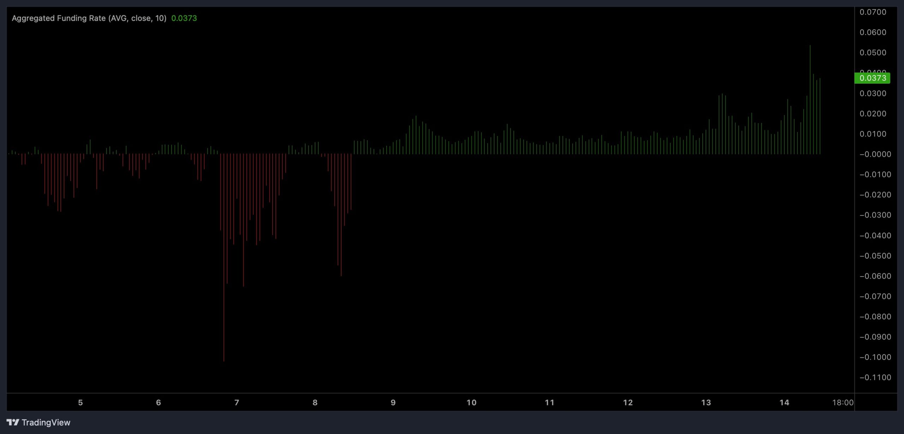The image size is (904, 434).
Task: Click date marker 8 on time axis
Action: [x=315, y=403]
